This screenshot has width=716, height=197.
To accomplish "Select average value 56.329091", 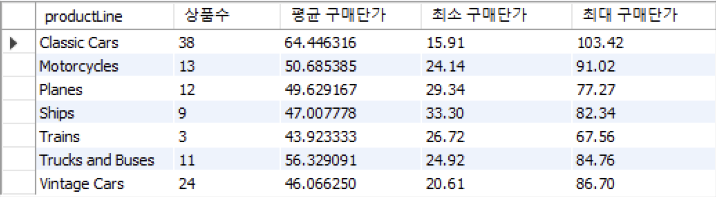I will point(351,160).
